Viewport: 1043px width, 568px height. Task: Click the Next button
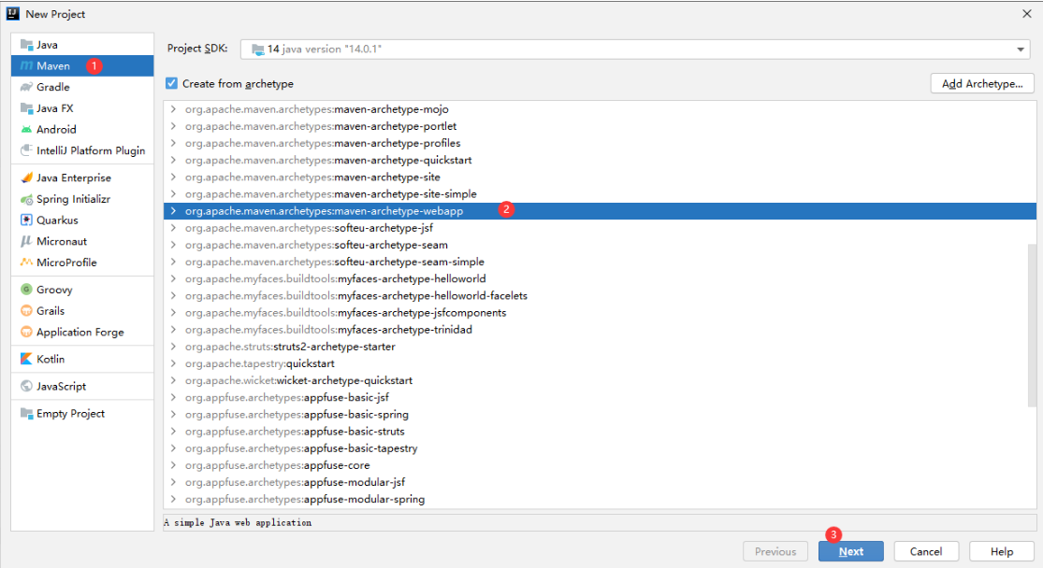click(850, 551)
